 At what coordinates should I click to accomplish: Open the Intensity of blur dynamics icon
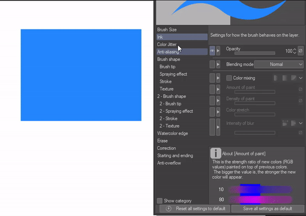300,132
